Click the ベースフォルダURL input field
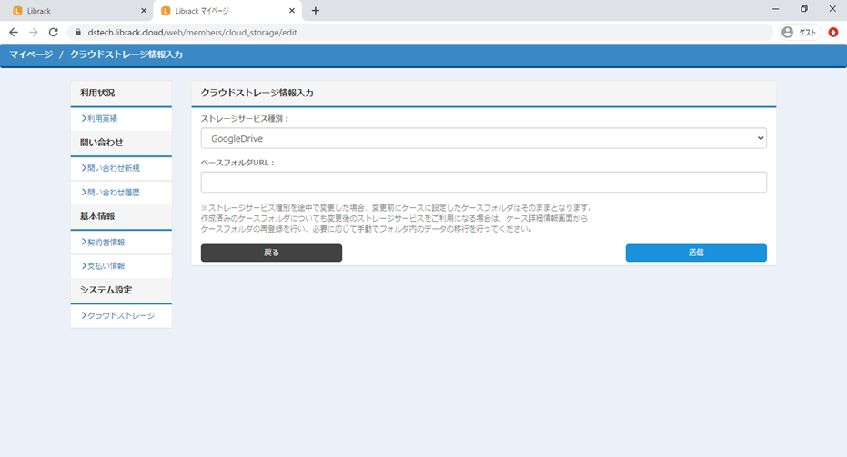This screenshot has width=847, height=457. [483, 183]
